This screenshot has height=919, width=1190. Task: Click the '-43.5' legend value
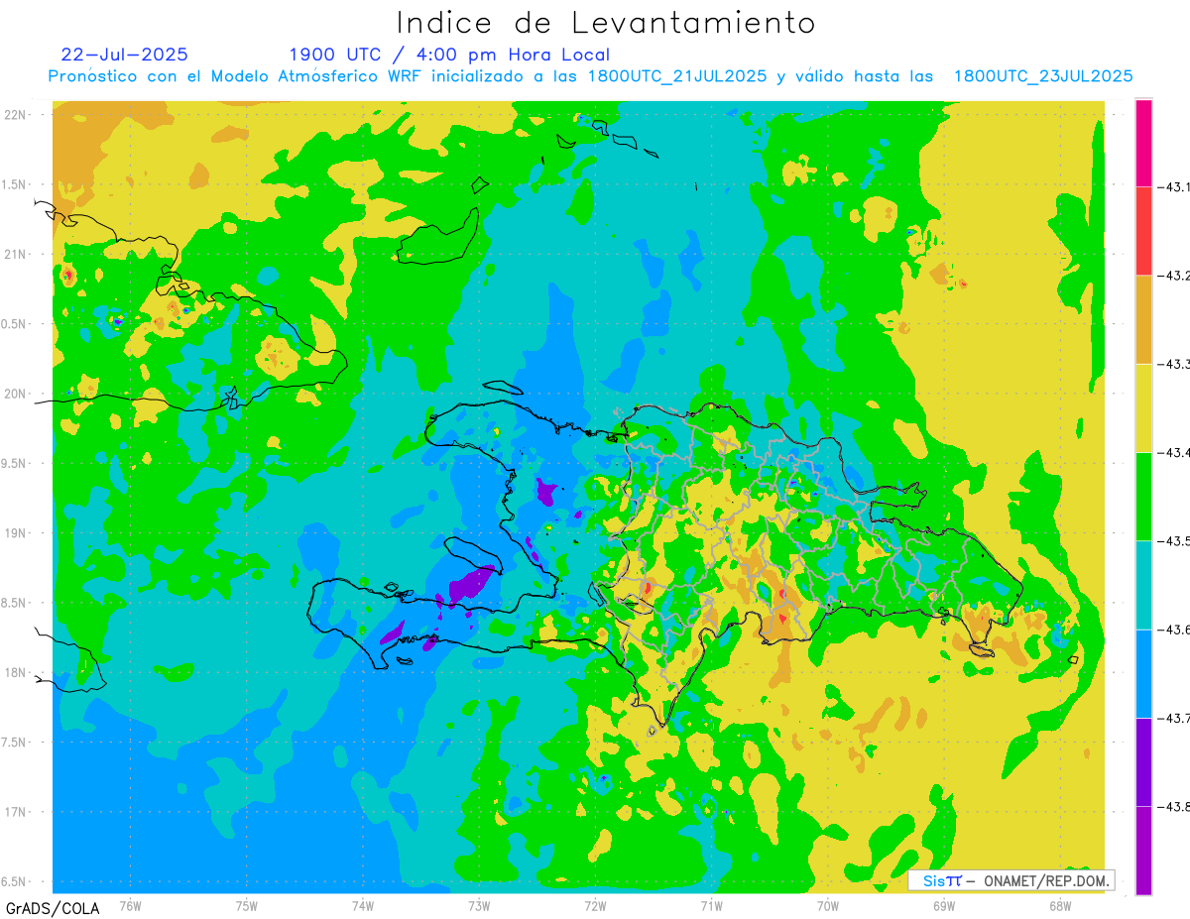tap(1174, 540)
